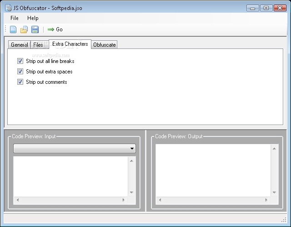Click the resize grip in the status bar
Viewport: 291px width, 227px height.
click(x=284, y=220)
